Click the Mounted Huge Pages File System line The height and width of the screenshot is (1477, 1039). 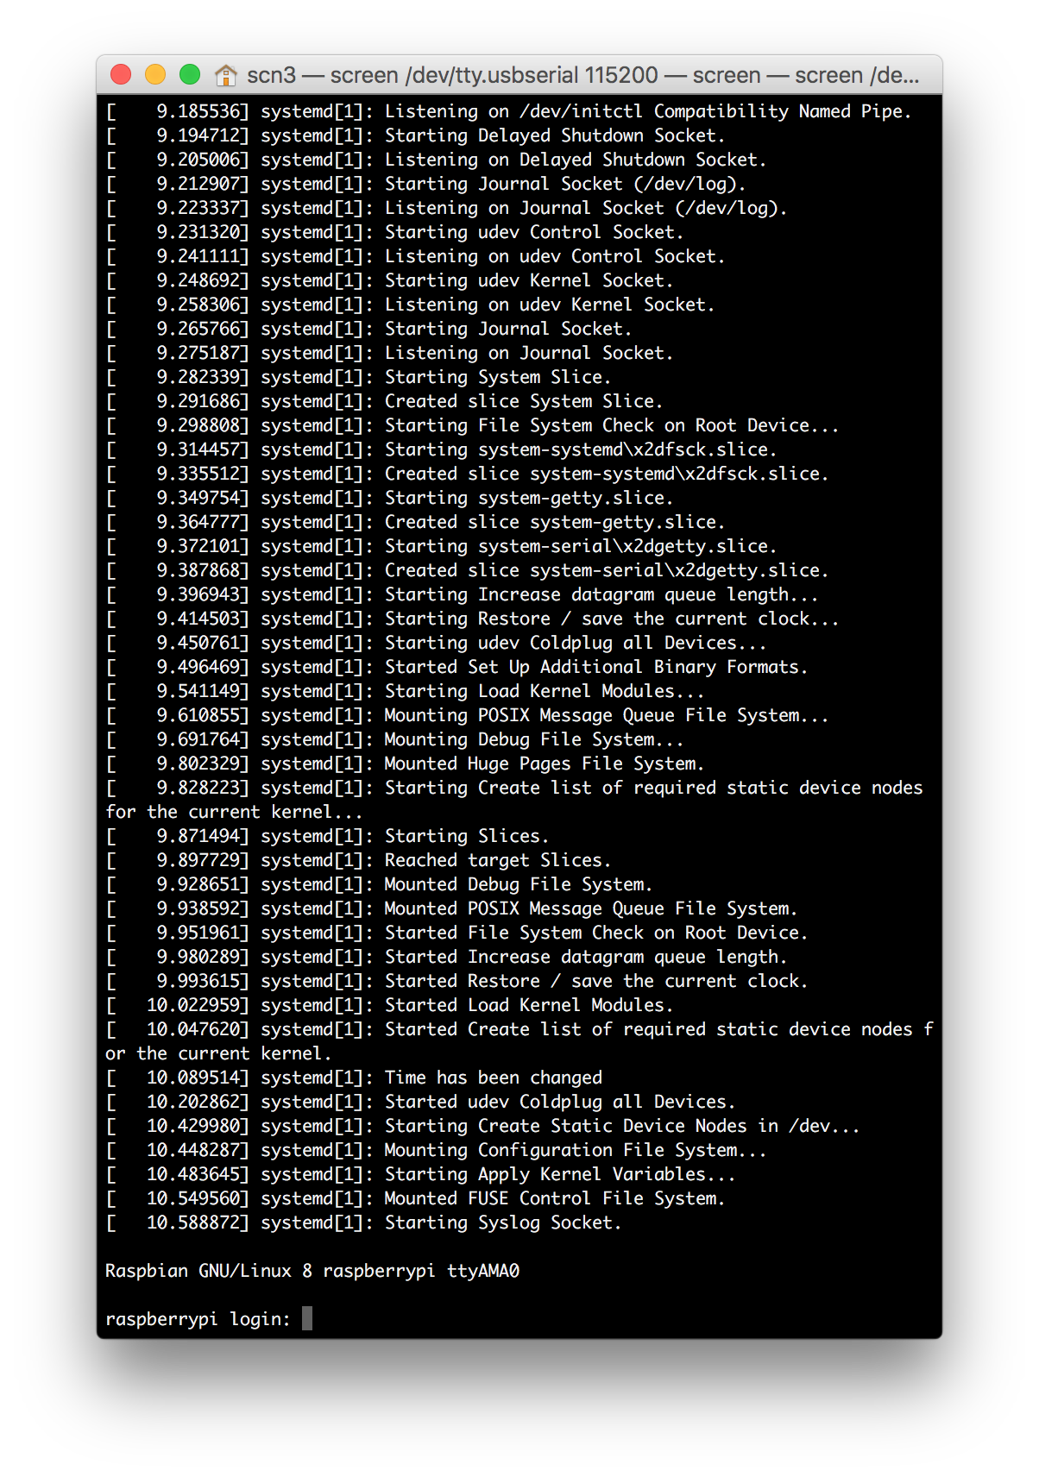[x=405, y=764]
